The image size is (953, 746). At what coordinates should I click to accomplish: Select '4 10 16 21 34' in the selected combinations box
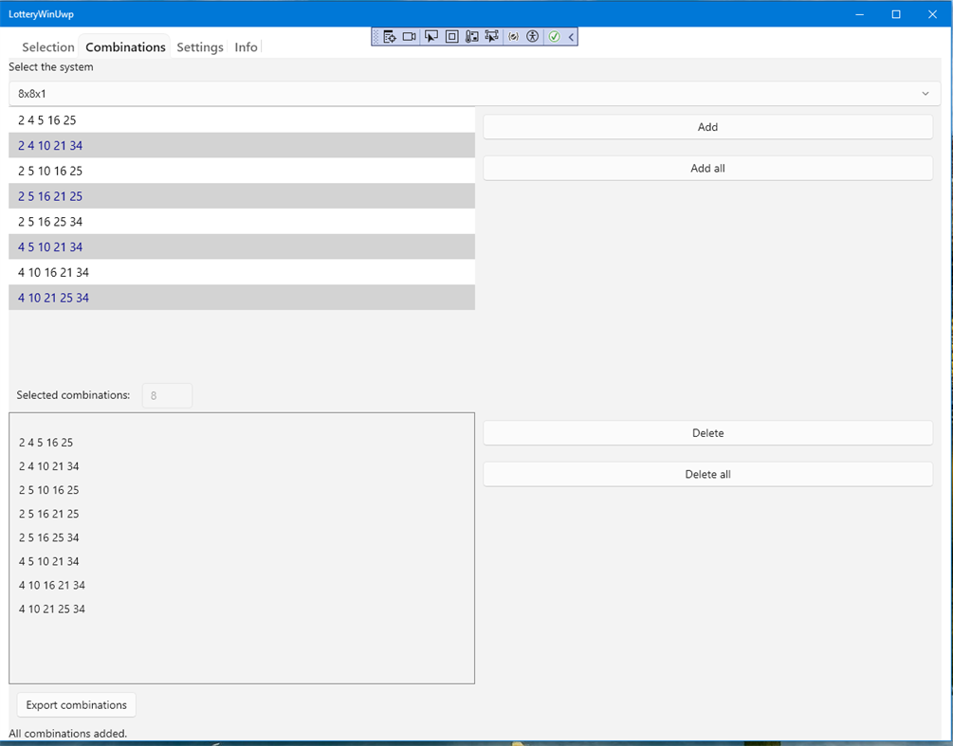click(x=51, y=585)
